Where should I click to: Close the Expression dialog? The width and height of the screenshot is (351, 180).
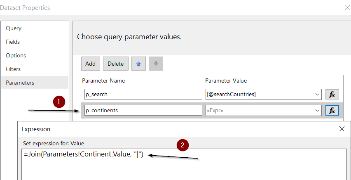coord(342,129)
